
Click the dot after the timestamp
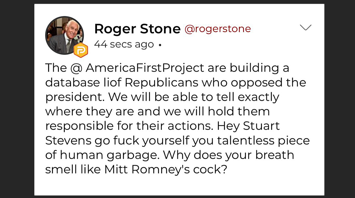pyautogui.click(x=160, y=45)
